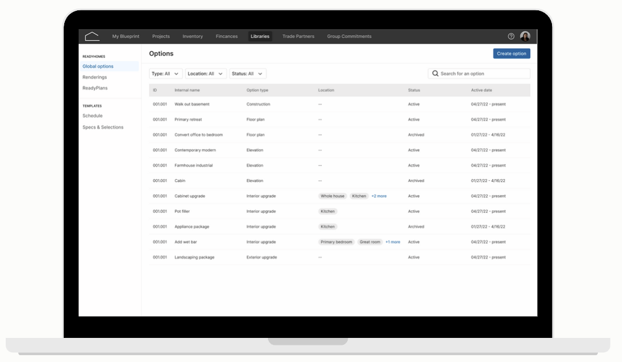The height and width of the screenshot is (362, 622).
Task: Open the user profile avatar
Action: pos(525,37)
